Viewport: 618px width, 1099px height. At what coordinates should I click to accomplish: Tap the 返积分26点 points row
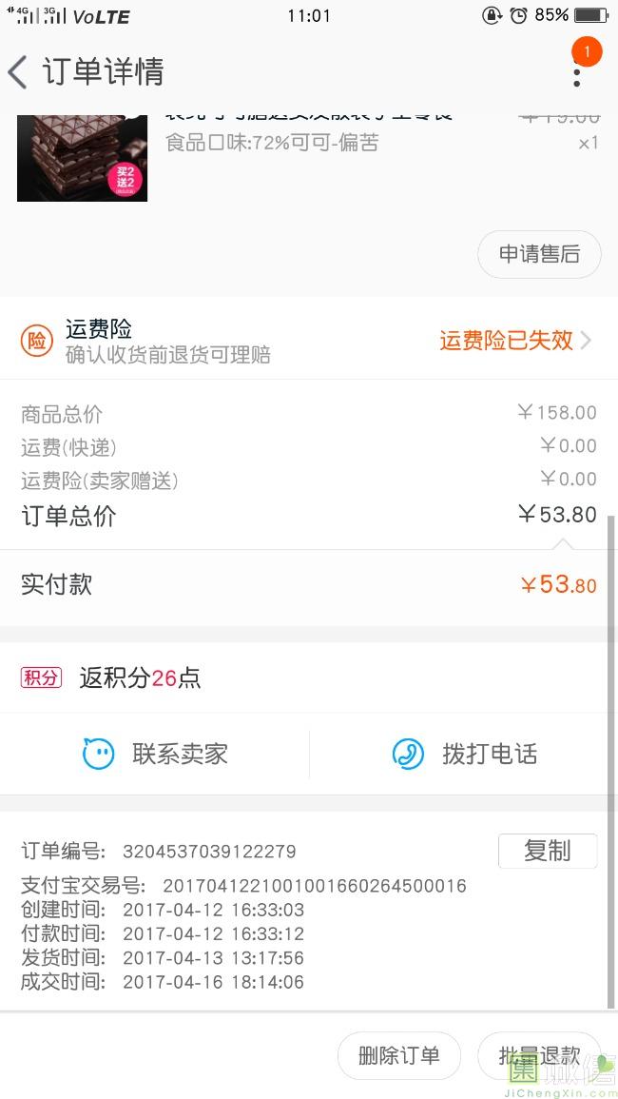pyautogui.click(x=309, y=677)
